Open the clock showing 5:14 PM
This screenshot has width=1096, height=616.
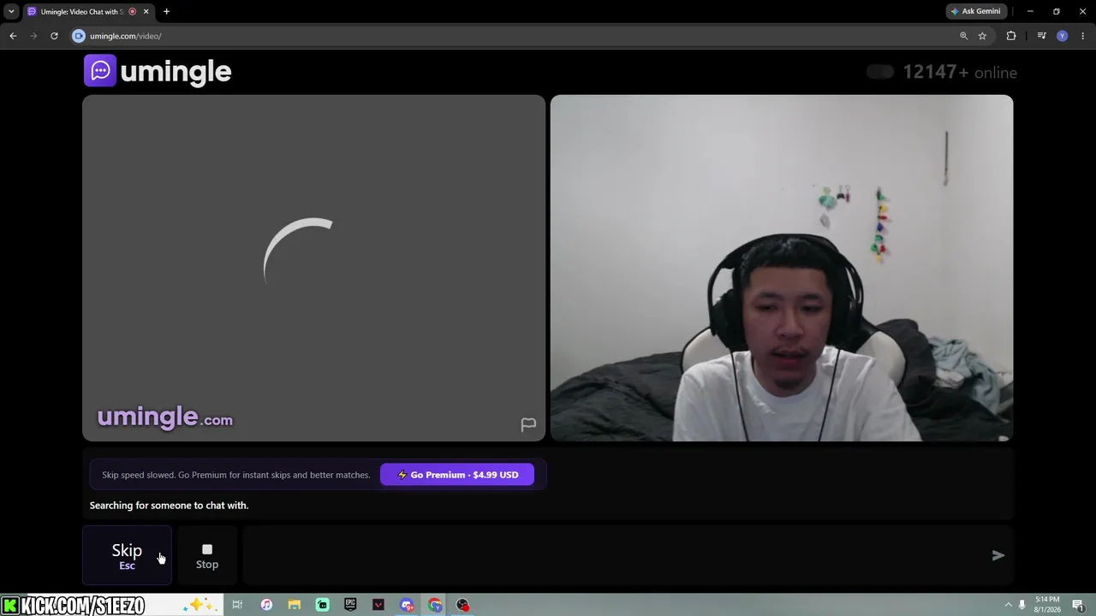click(1047, 604)
